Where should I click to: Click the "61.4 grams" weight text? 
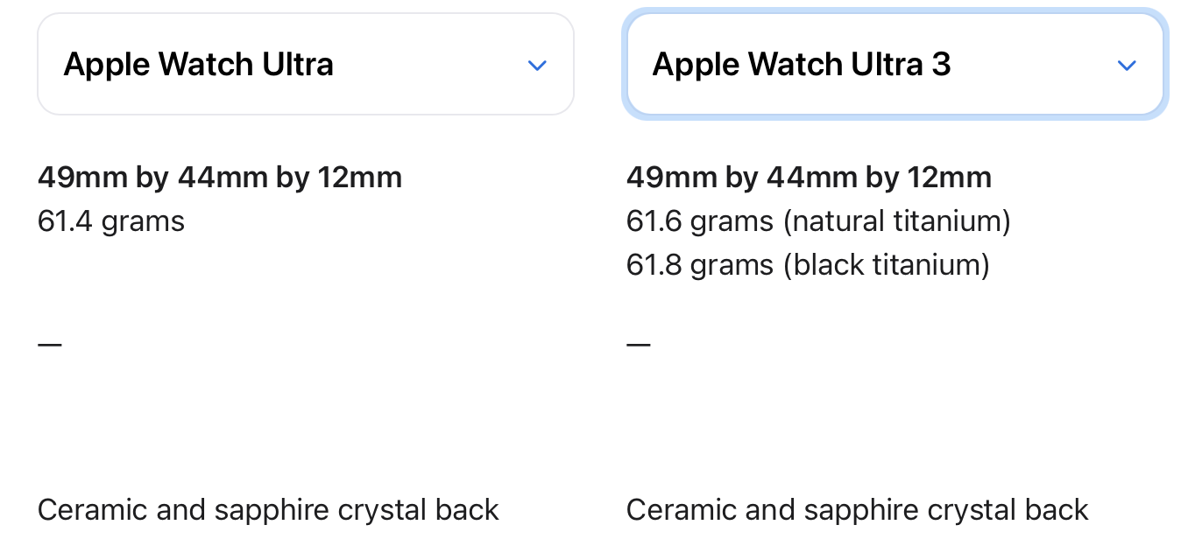(111, 221)
